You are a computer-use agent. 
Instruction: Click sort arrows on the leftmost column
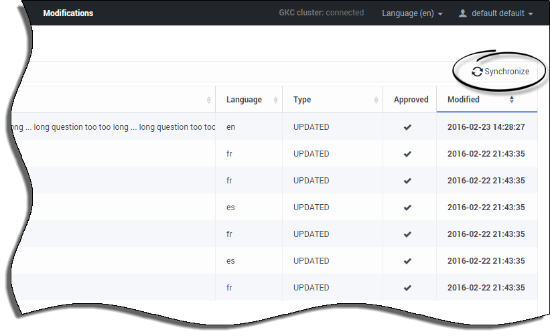click(208, 100)
